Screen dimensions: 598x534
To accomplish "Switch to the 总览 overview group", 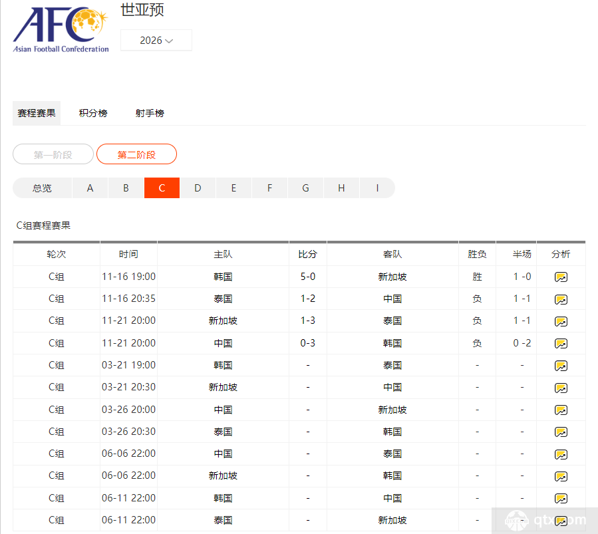I will [41, 188].
